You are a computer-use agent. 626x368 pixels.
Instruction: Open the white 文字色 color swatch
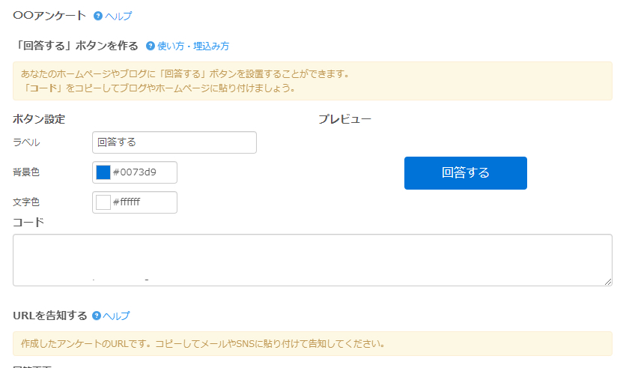[x=103, y=202]
